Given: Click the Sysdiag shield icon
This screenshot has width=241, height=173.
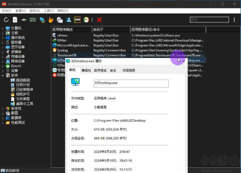Looking at the screenshot, I should point(54,50).
